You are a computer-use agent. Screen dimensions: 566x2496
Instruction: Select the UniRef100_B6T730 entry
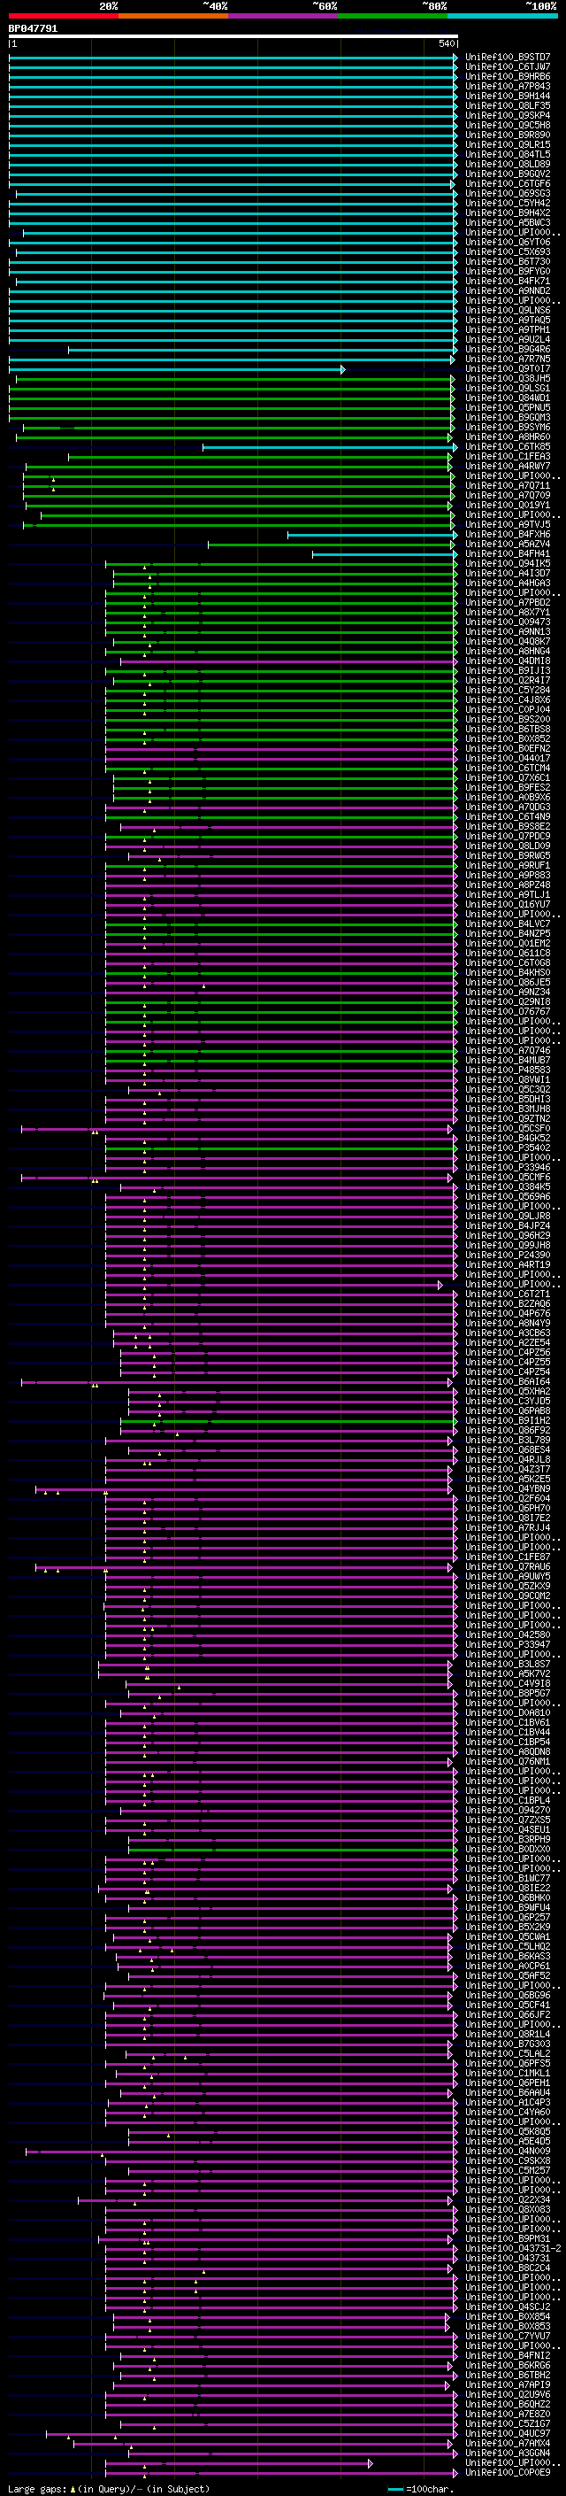coord(507,261)
